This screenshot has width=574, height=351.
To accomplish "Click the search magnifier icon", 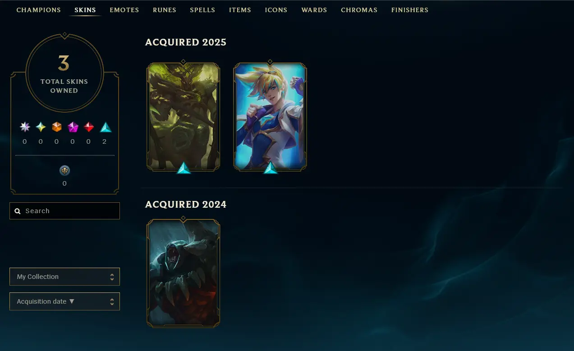I will 18,211.
